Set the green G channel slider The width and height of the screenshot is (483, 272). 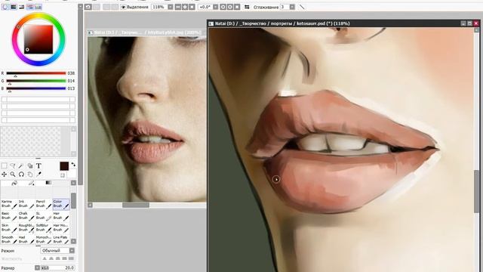tap(36, 81)
